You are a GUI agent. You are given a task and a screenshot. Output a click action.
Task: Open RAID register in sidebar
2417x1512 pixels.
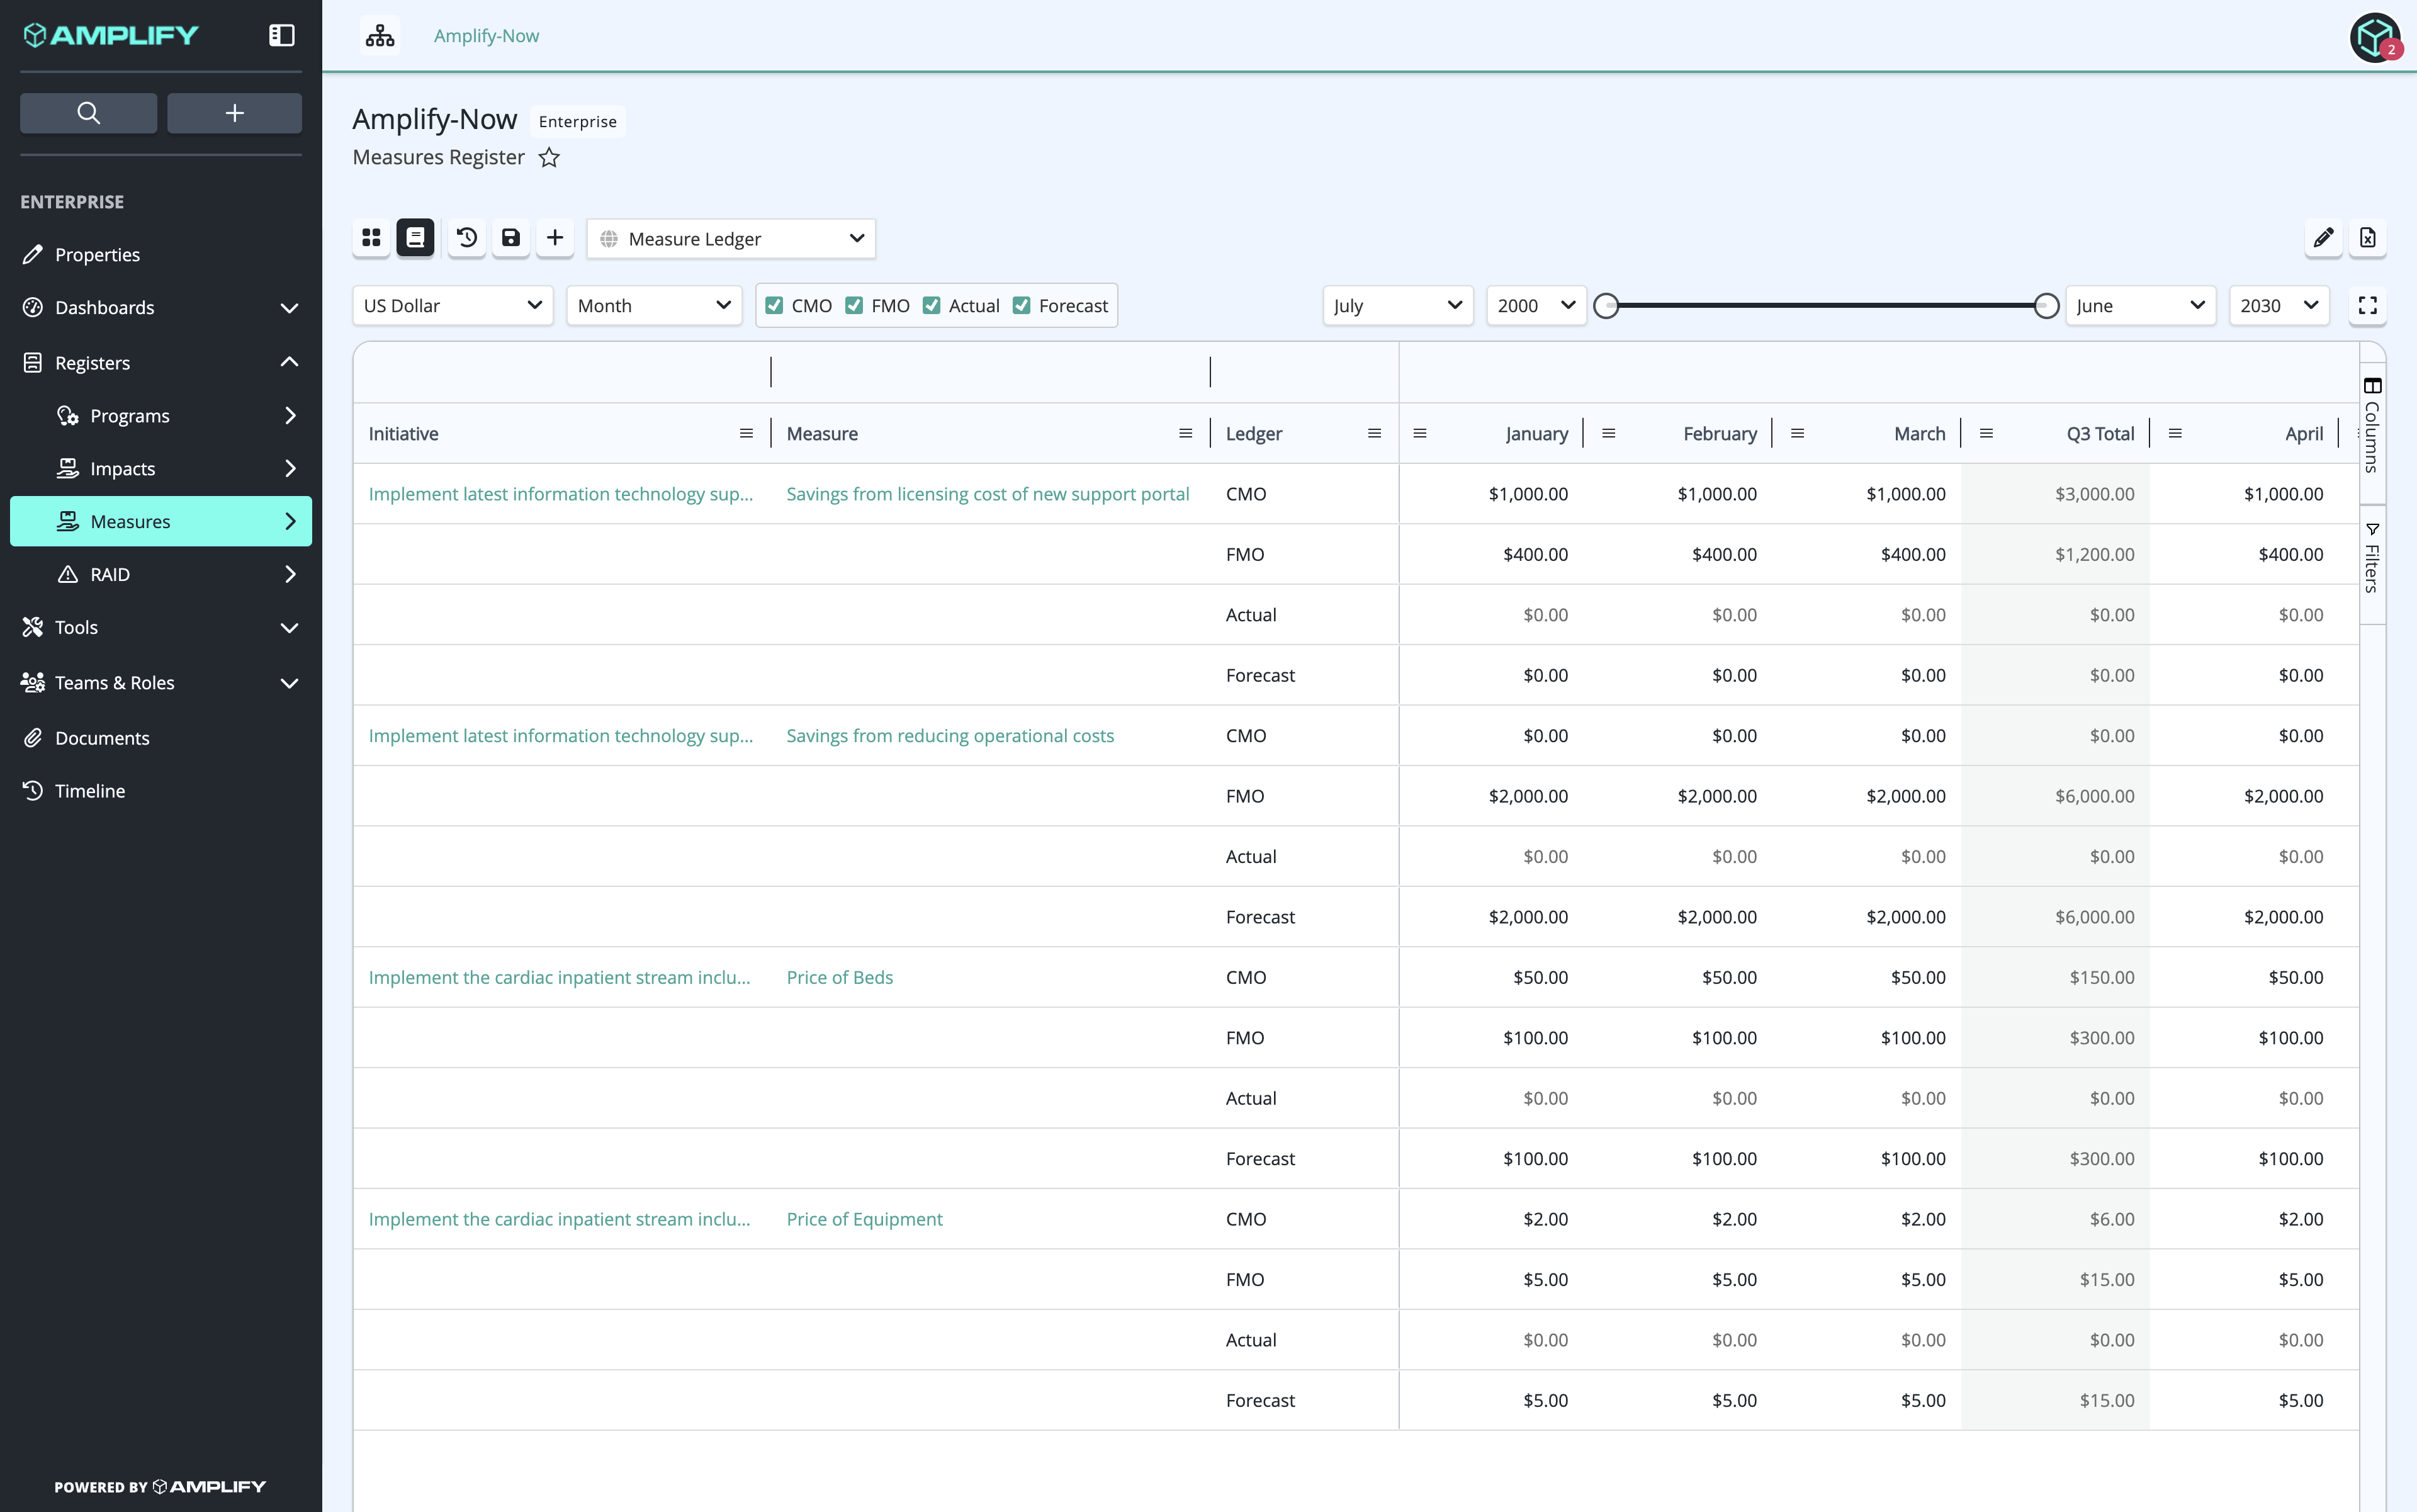[161, 575]
